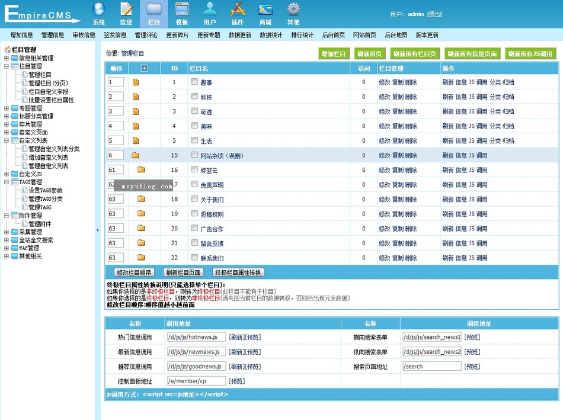Click the order input for 趣事 row

pyautogui.click(x=116, y=82)
